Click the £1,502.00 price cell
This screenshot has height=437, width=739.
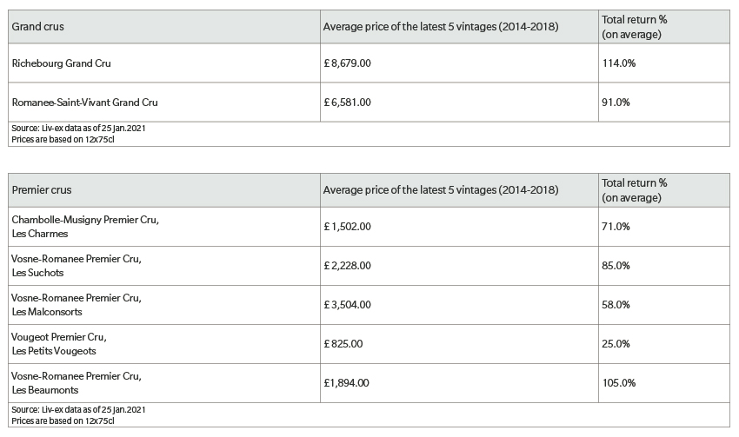click(x=459, y=227)
